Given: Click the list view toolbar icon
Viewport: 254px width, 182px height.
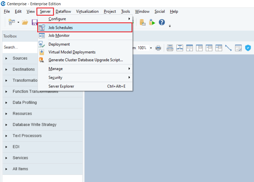Looking at the screenshot, I should click(189, 48).
